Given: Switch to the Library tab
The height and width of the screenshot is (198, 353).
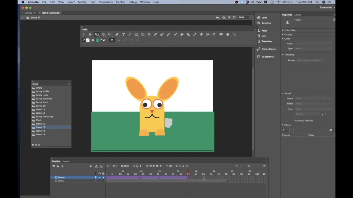Looking at the screenshot, I should click(x=298, y=15).
